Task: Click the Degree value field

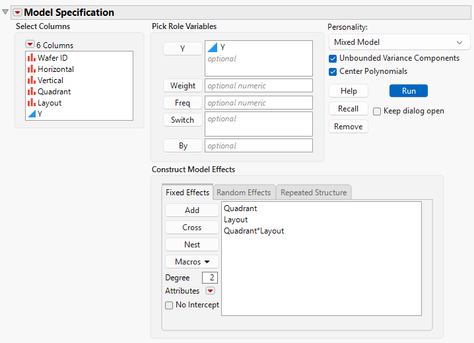Action: 210,278
